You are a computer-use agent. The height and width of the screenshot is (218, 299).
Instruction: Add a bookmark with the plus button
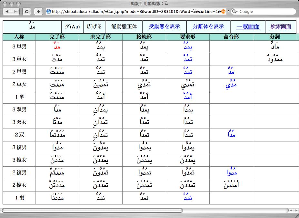(38, 11)
